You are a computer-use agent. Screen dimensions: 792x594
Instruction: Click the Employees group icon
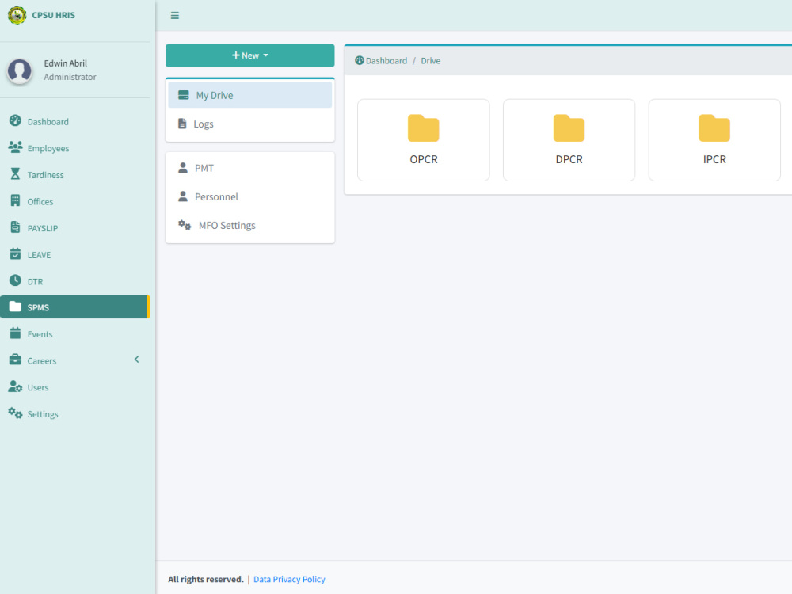tap(15, 147)
